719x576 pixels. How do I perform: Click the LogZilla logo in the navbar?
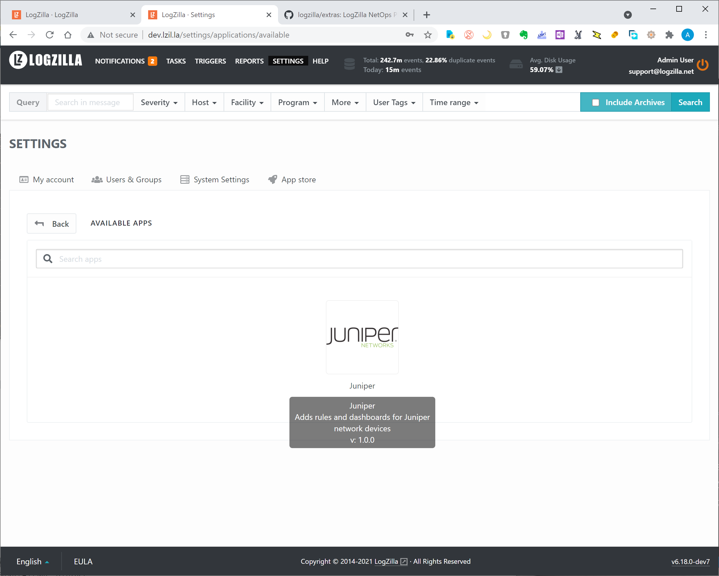pos(45,60)
